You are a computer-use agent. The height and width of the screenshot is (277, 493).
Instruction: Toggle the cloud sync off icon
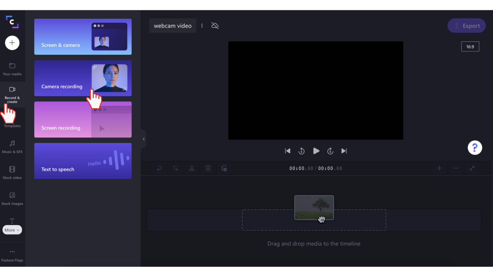point(215,25)
